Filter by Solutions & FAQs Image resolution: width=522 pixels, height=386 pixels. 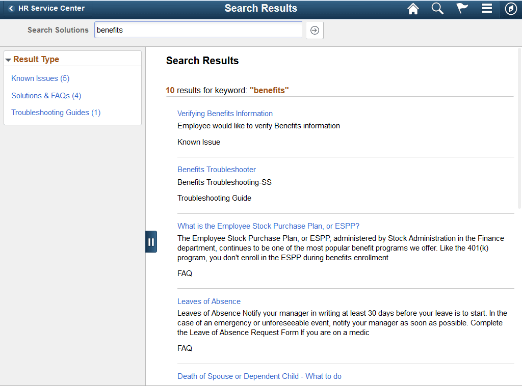coord(46,95)
